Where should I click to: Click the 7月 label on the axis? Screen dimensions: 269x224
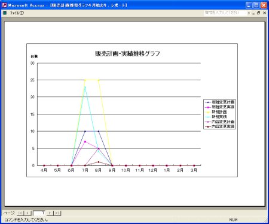coord(85,170)
